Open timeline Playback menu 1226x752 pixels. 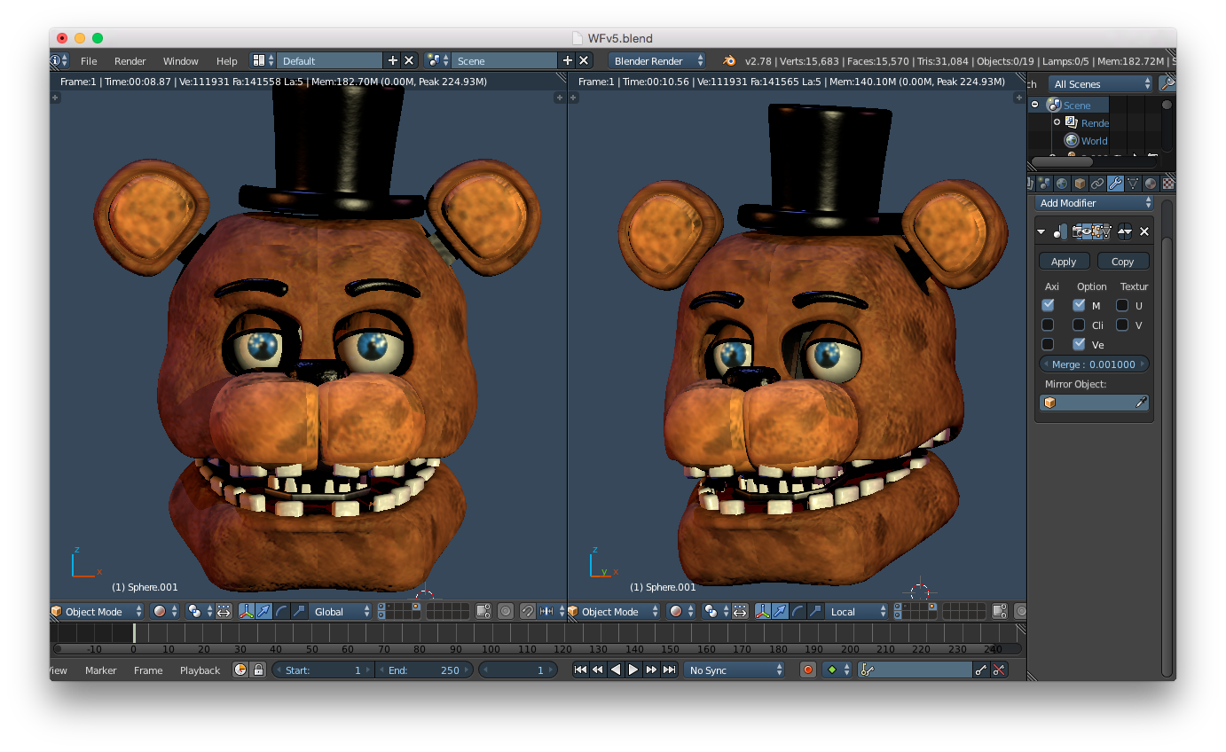[x=200, y=670]
